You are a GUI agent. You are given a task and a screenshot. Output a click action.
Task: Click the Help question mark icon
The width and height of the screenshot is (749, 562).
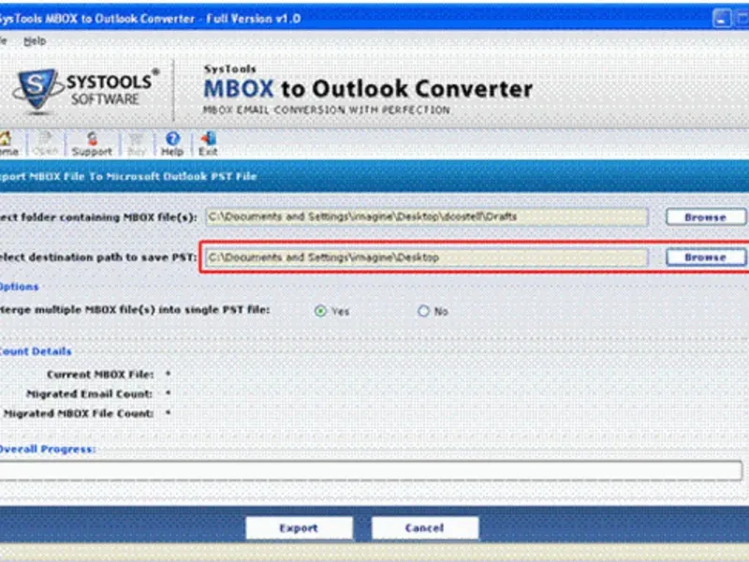coord(172,144)
